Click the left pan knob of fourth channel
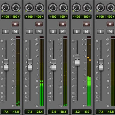Screen dimensions: 115x115 76,7
